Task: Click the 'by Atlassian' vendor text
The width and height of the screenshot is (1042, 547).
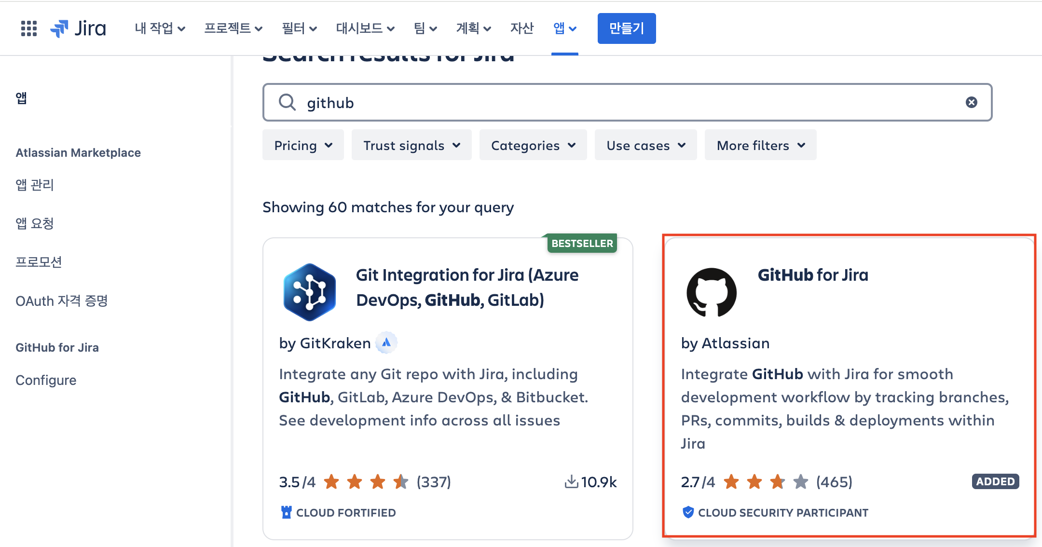Action: [x=725, y=343]
